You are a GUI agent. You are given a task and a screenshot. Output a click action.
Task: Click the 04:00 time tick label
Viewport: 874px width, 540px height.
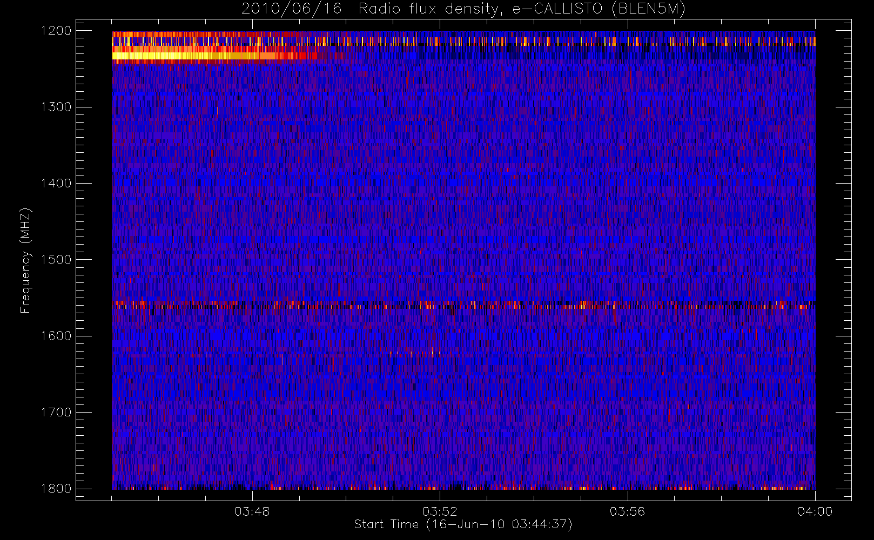(x=815, y=511)
